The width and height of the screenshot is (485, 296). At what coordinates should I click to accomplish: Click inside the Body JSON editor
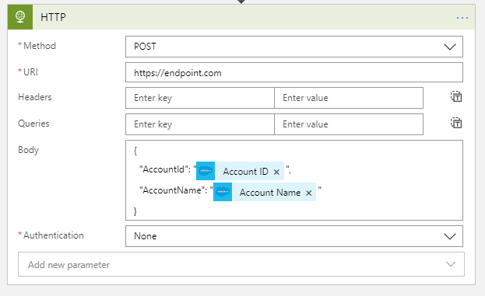click(x=371, y=180)
